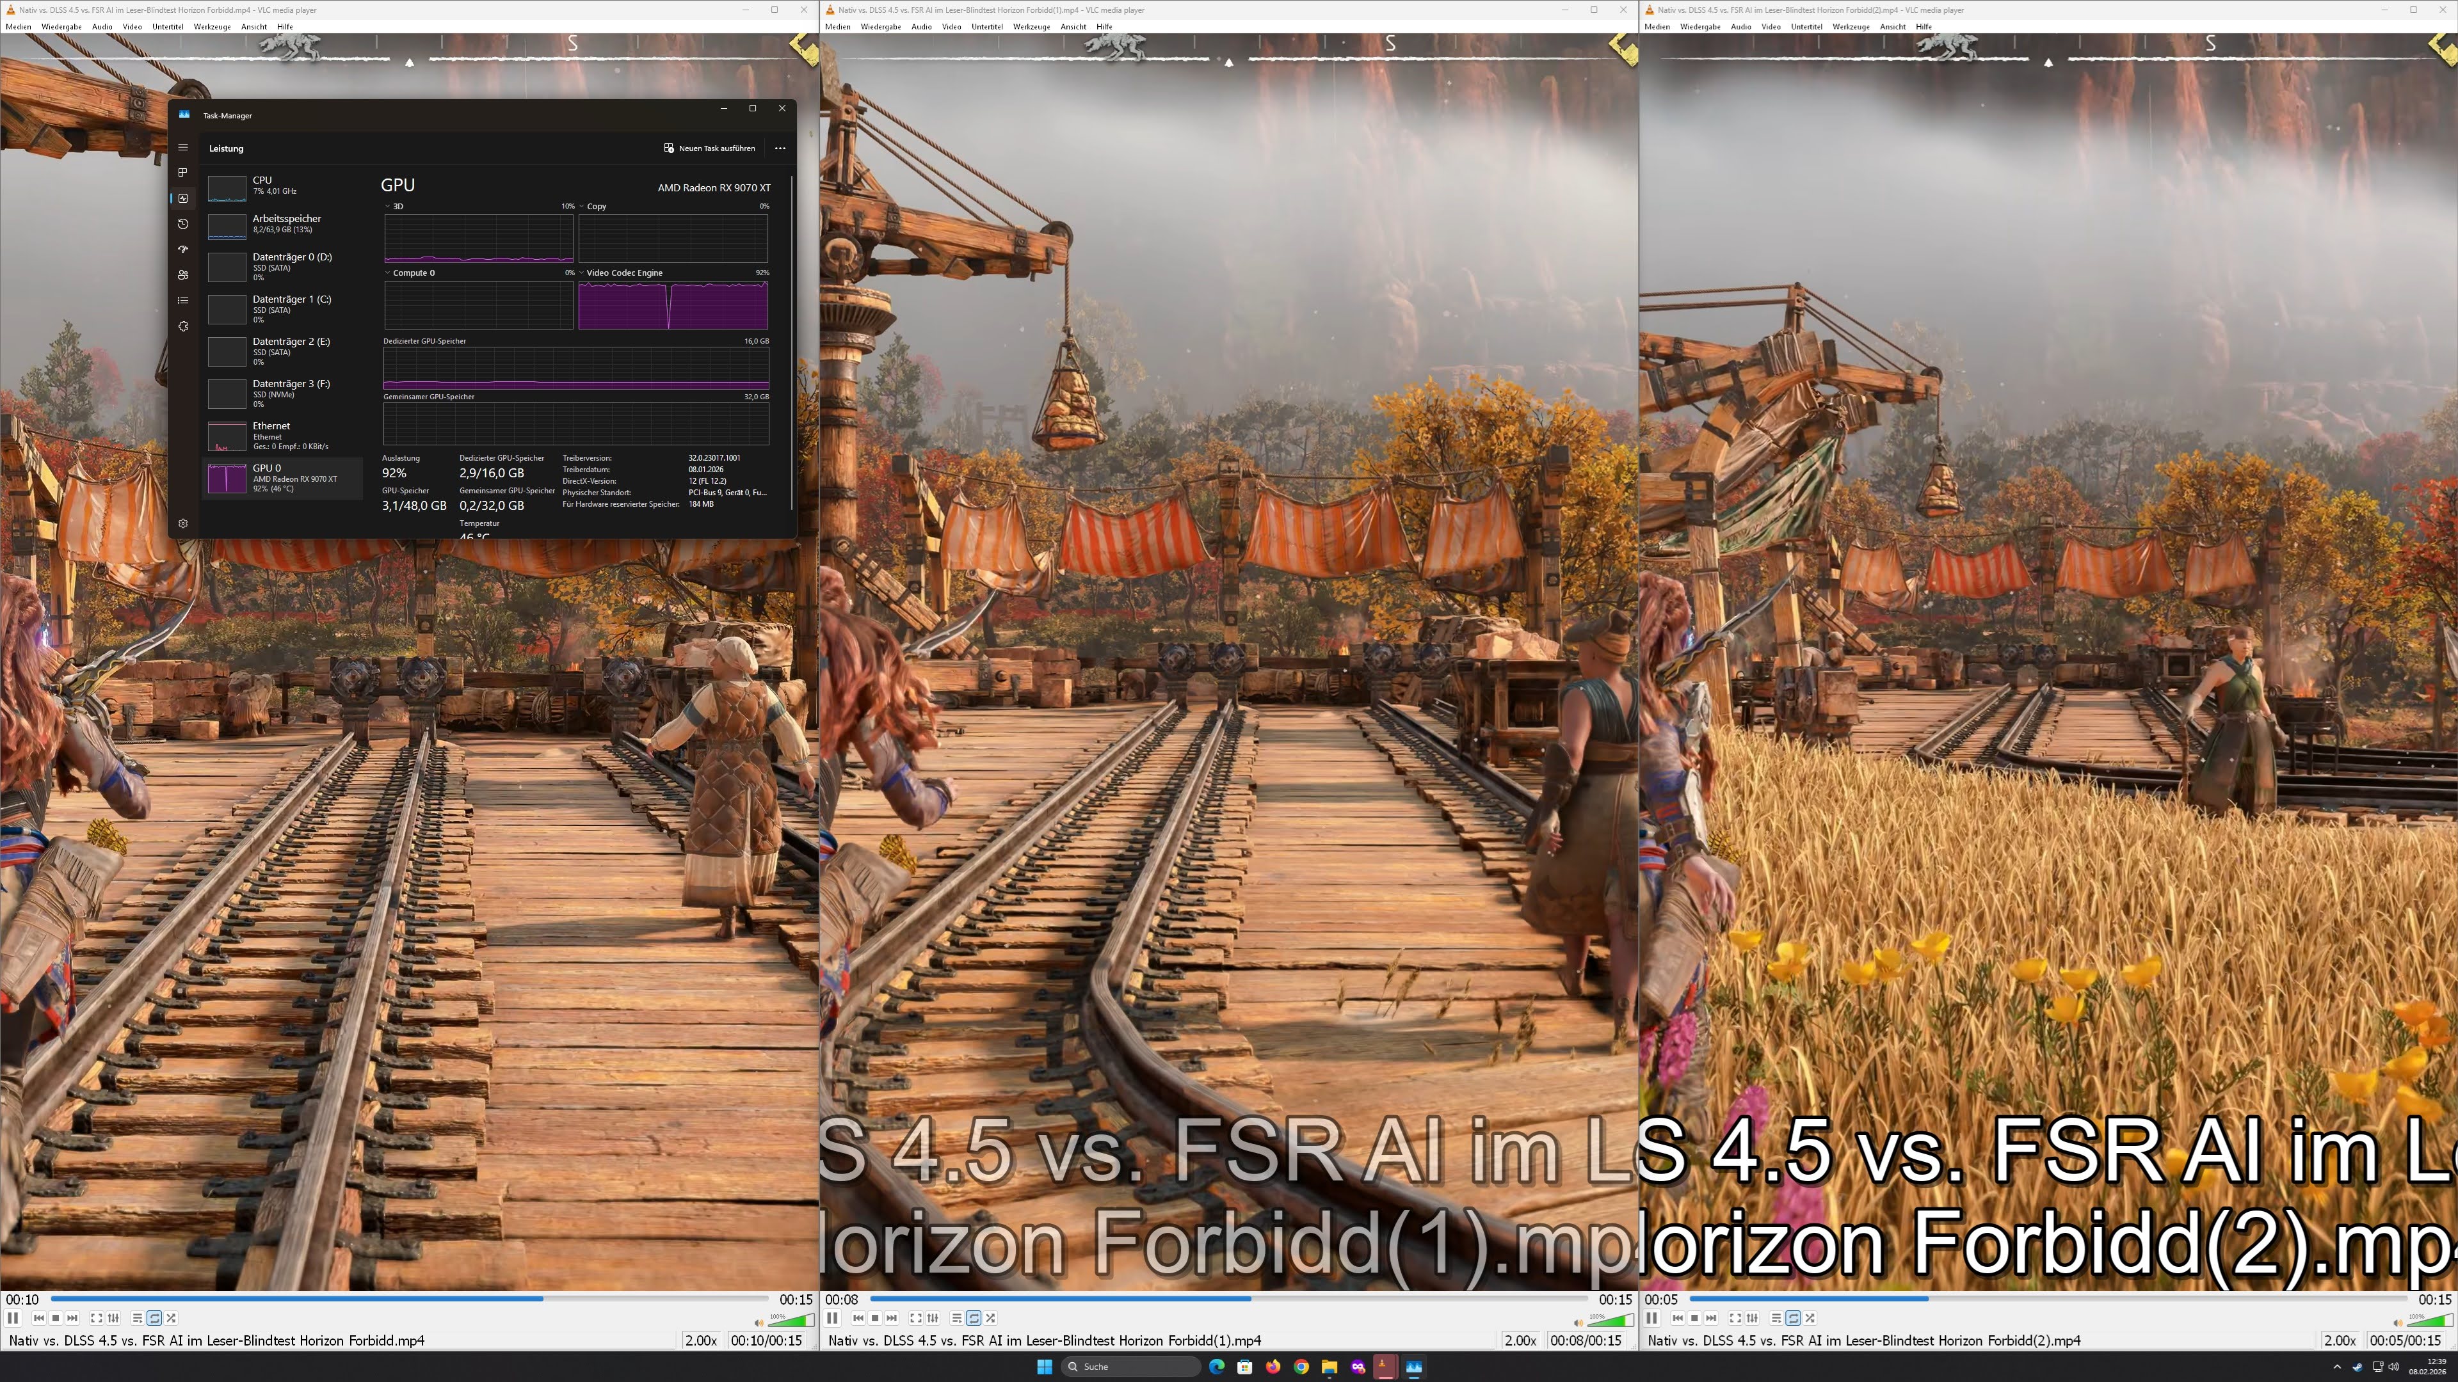2458x1382 pixels.
Task: Open the Leistung (performance) icon in Task-Manager sidebar
Action: tap(182, 198)
